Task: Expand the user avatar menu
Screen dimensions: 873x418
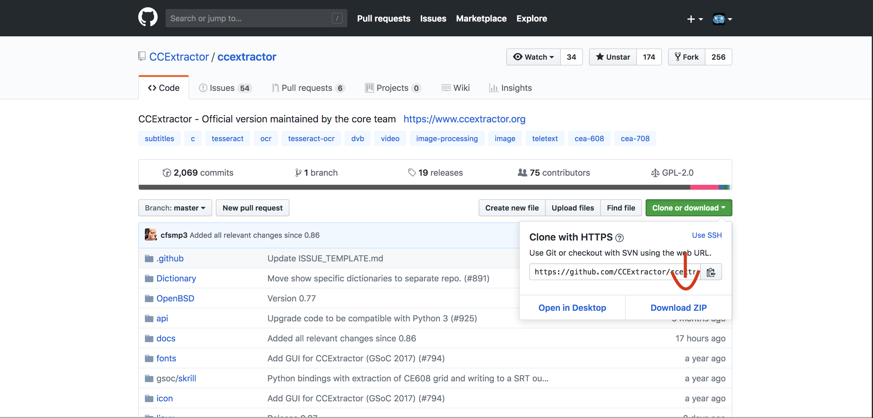Action: tap(722, 19)
